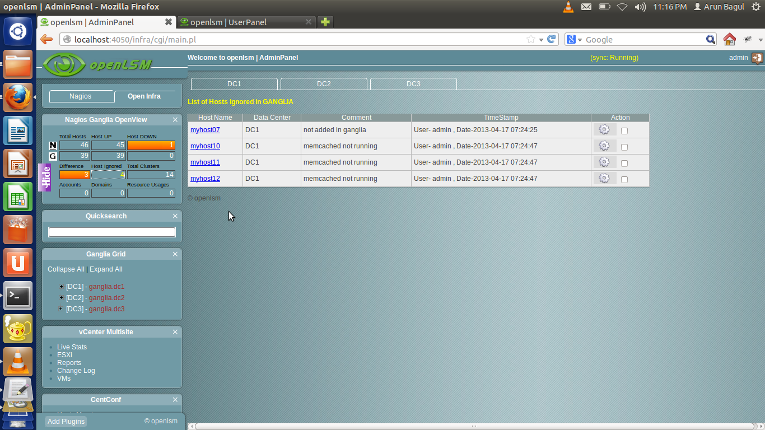Click the Firefox home icon
This screenshot has width=765, height=430.
(729, 39)
